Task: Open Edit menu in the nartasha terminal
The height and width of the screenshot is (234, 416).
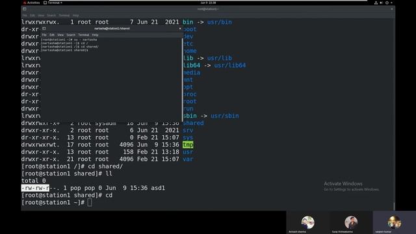Action: pos(52,34)
